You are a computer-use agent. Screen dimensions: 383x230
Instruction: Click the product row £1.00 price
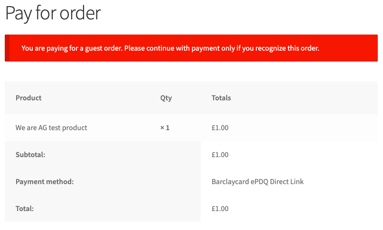tap(220, 128)
